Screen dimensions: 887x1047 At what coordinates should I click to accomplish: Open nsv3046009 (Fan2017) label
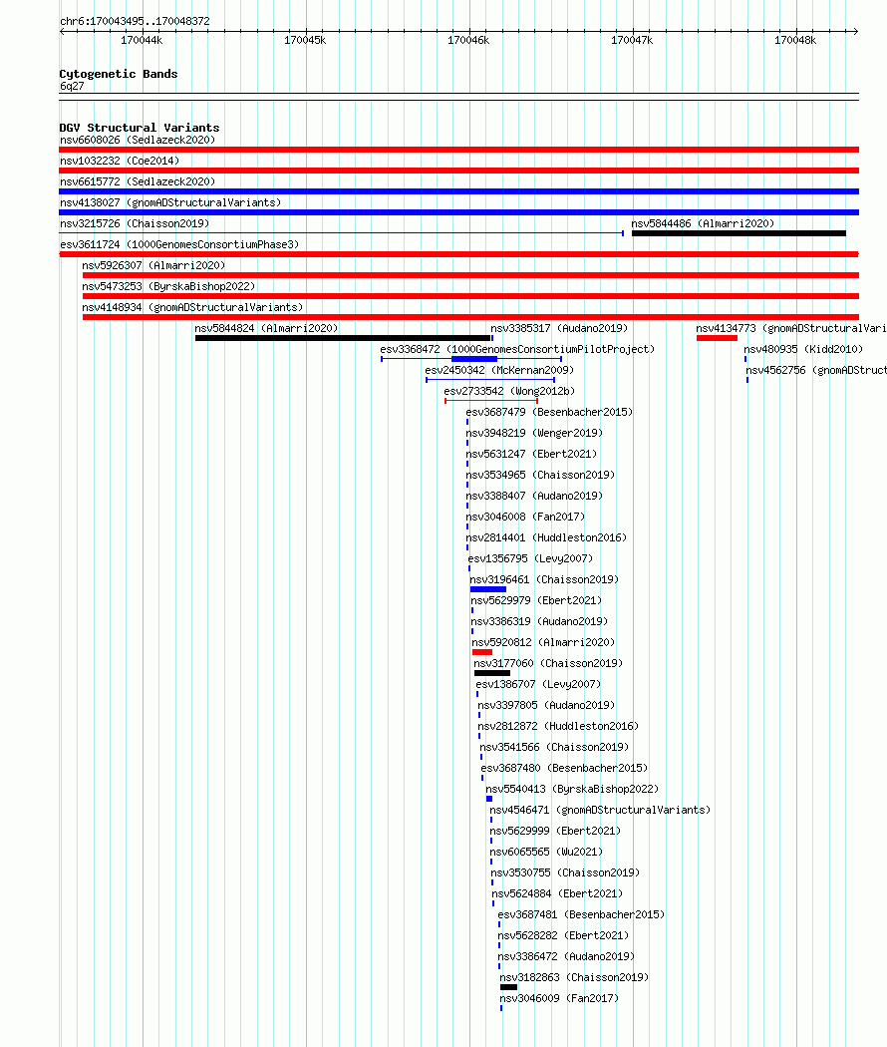pos(559,998)
